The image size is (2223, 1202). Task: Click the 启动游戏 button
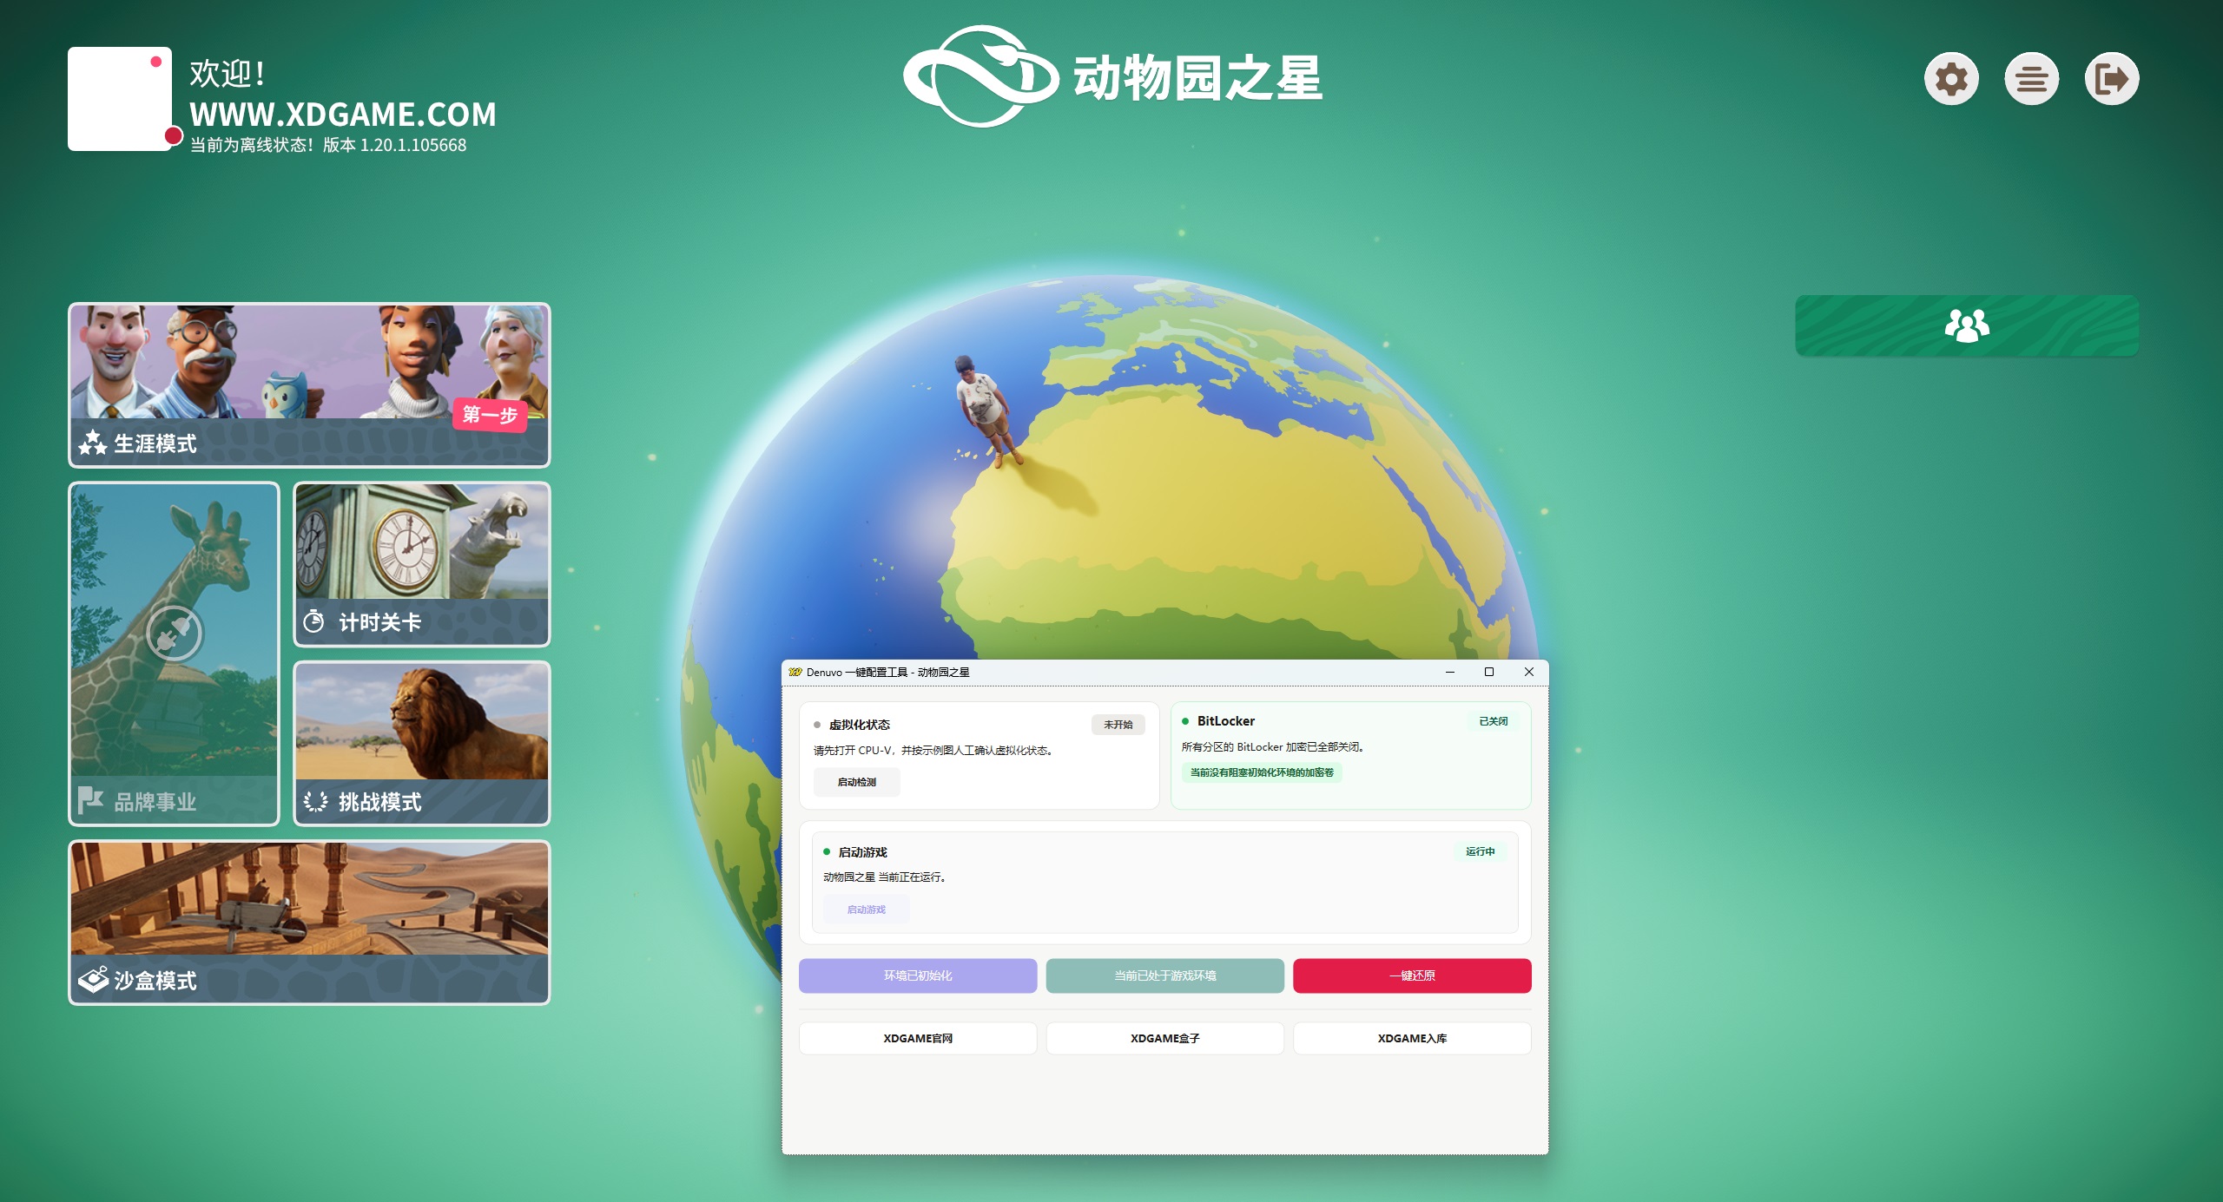[866, 909]
